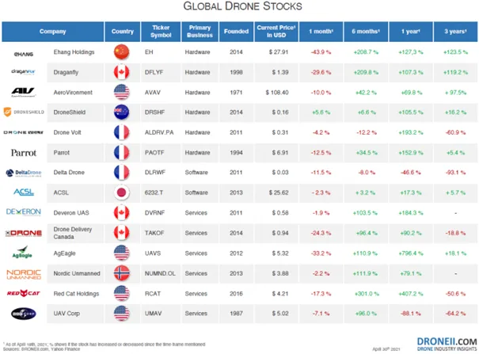Click the Global Drone Stocks title
479x354 pixels.
point(239,8)
